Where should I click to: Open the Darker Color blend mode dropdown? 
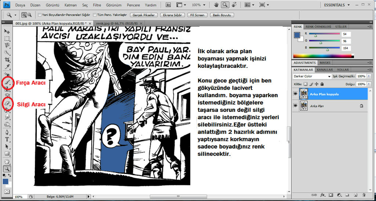312,76
